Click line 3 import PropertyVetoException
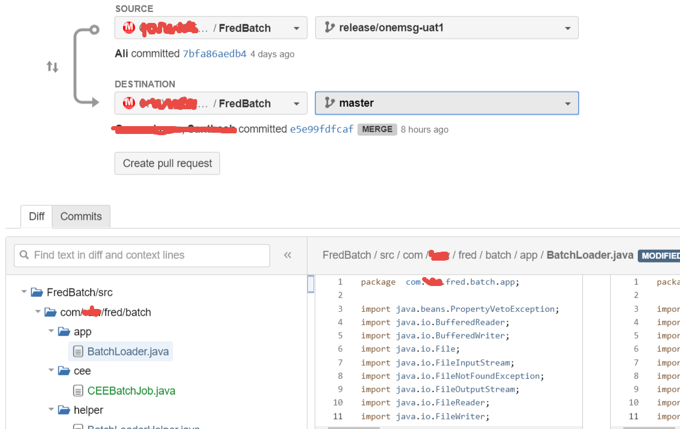This screenshot has height=429, width=680. (460, 309)
